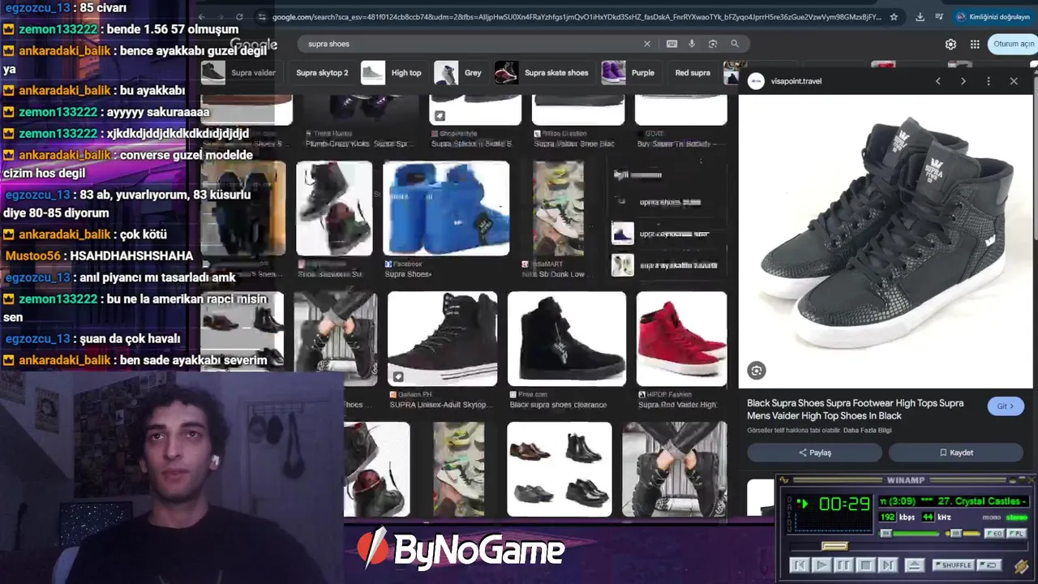Open red Supra Vaider shoe thumbnail

tap(681, 339)
